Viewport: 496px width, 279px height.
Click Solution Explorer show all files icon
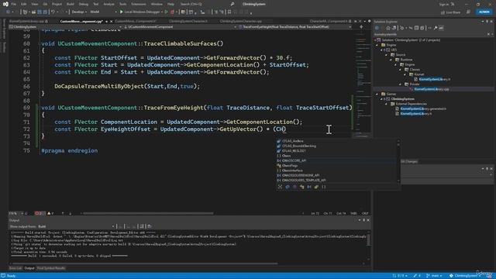click(422, 28)
